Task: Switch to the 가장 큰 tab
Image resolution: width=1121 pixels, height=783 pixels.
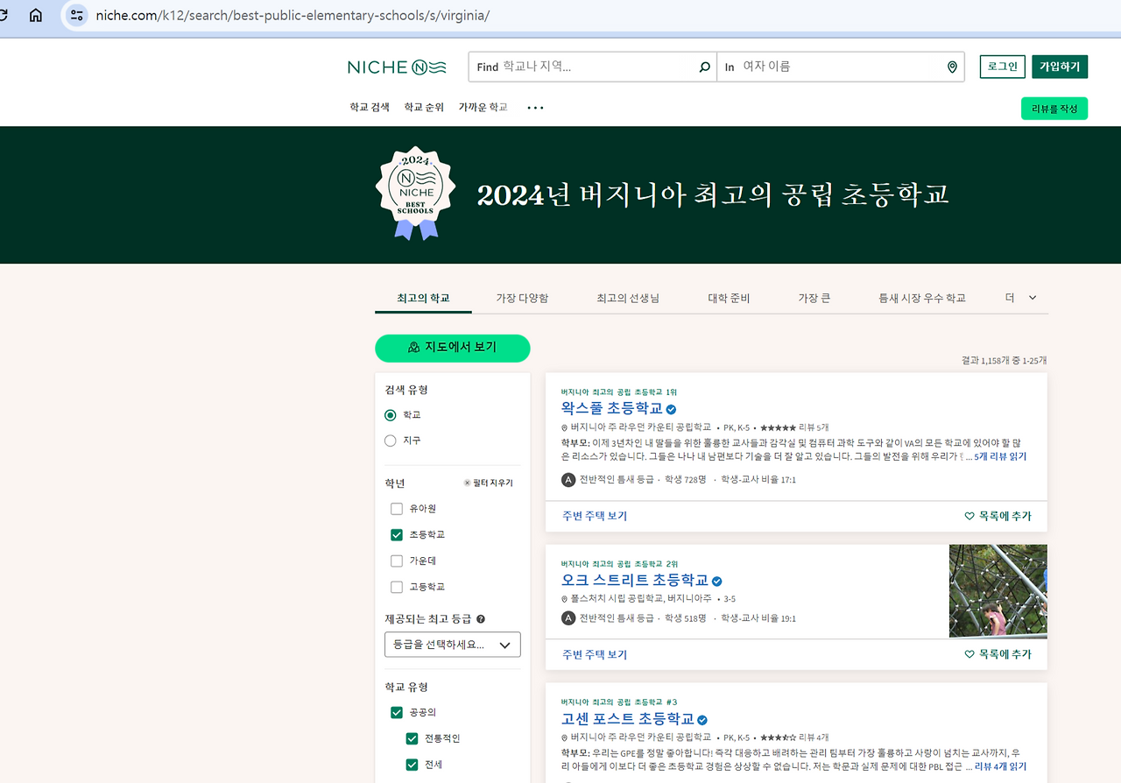Action: click(x=814, y=299)
